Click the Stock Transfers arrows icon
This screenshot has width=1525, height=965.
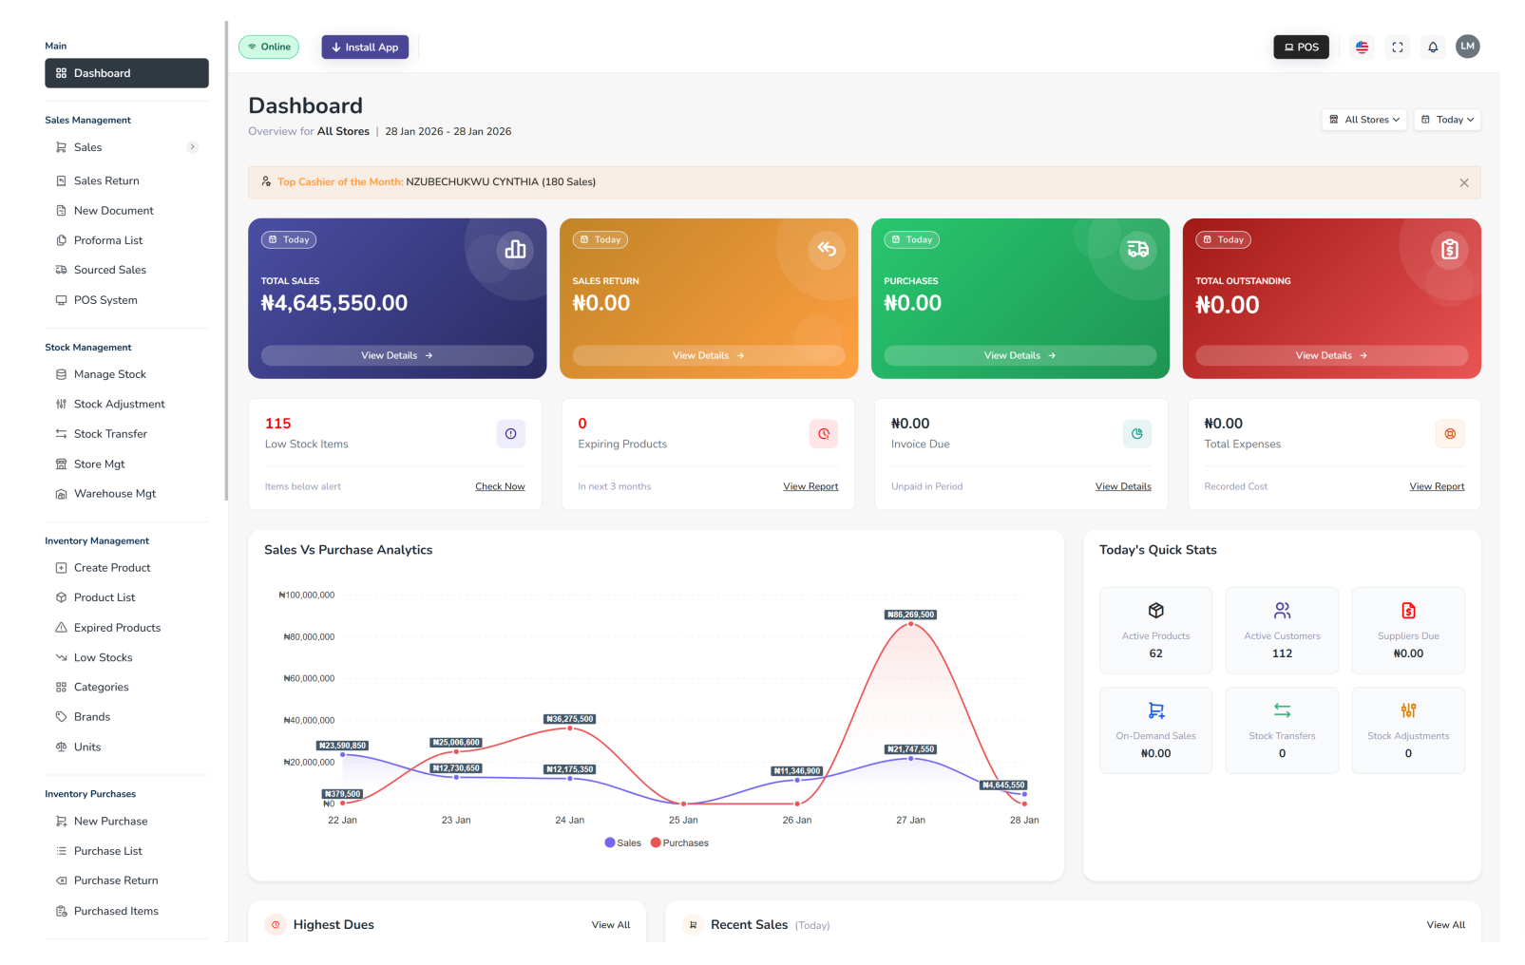(1282, 710)
